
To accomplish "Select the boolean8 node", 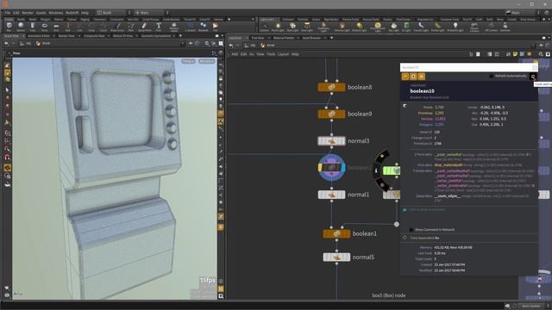I will (331, 87).
